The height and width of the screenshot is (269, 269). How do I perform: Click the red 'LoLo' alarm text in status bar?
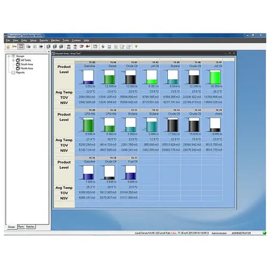tap(174, 233)
